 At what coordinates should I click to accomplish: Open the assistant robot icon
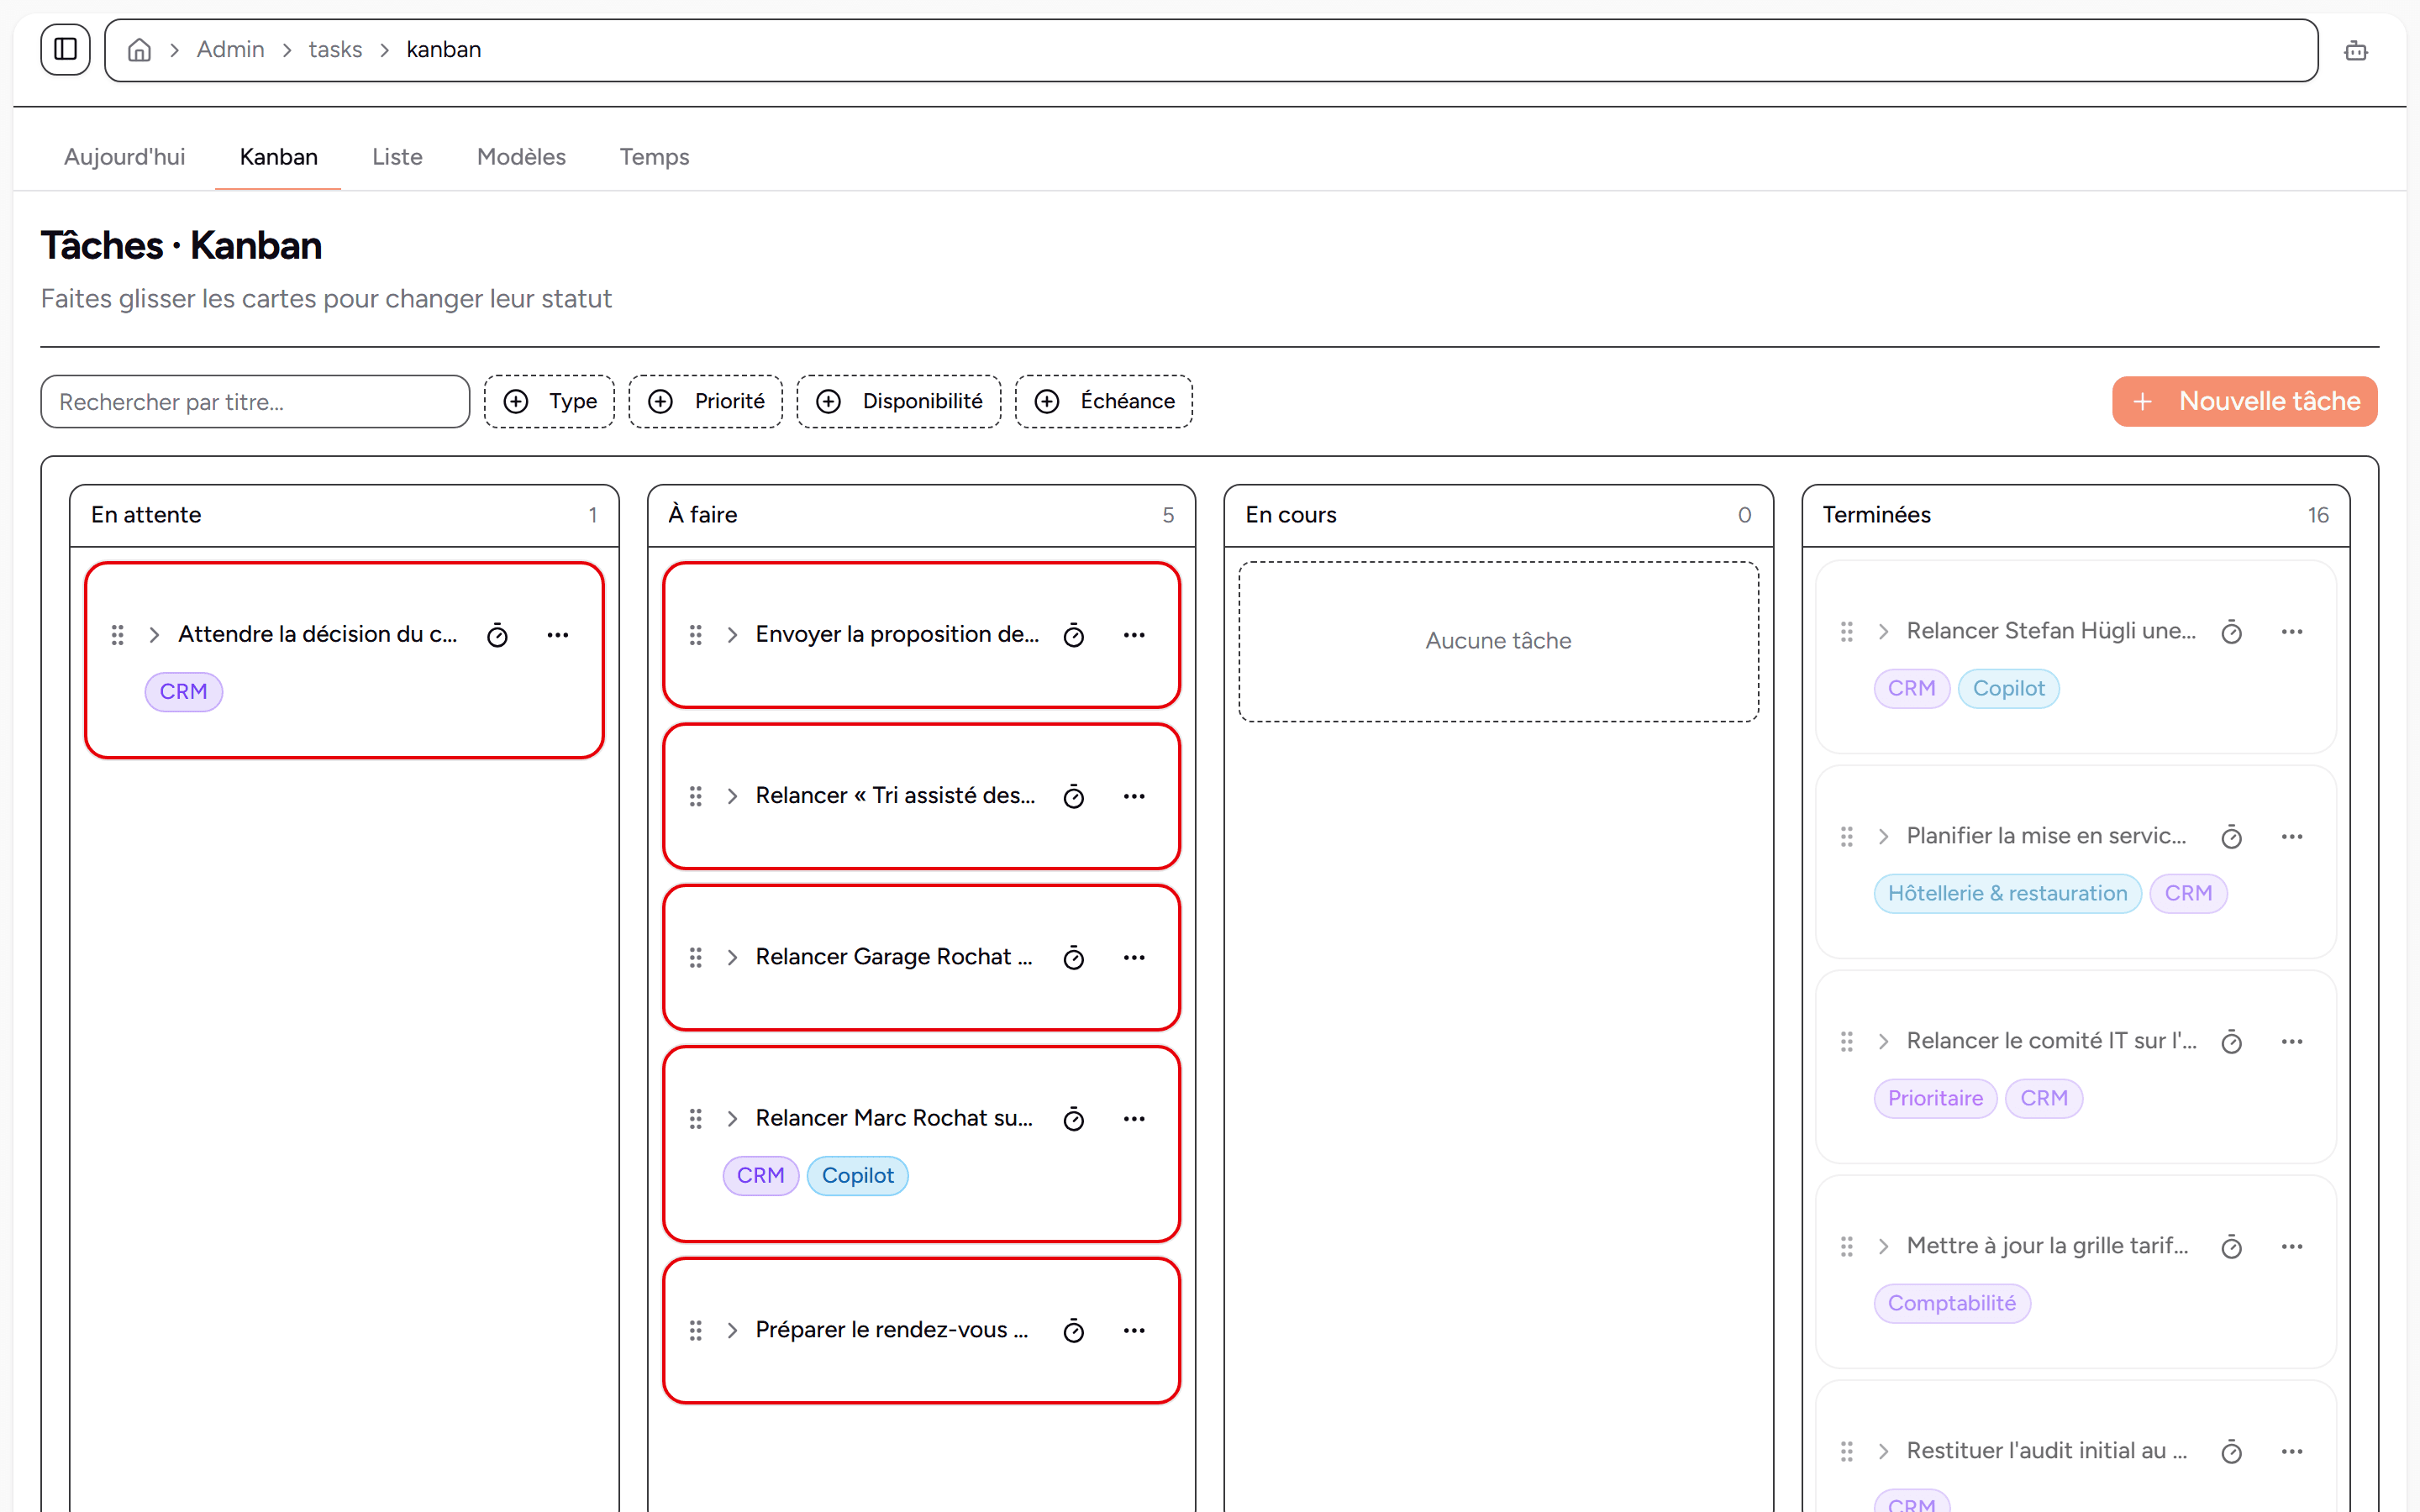click(2356, 50)
